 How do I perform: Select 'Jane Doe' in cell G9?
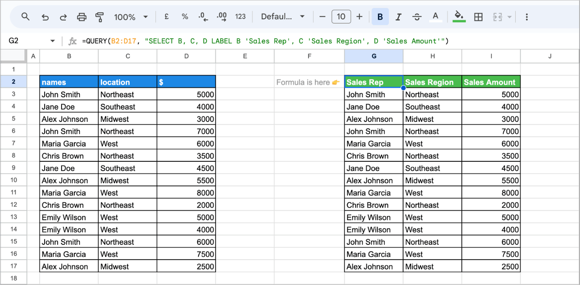click(374, 168)
